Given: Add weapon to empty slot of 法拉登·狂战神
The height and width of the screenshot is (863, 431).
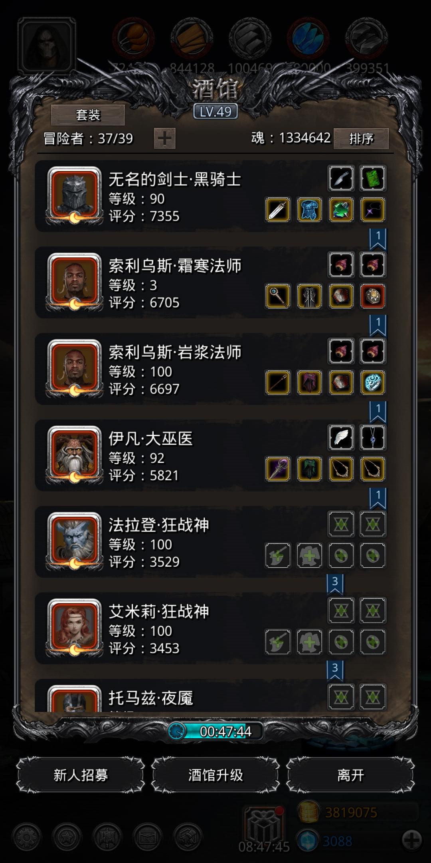Looking at the screenshot, I should 278,555.
